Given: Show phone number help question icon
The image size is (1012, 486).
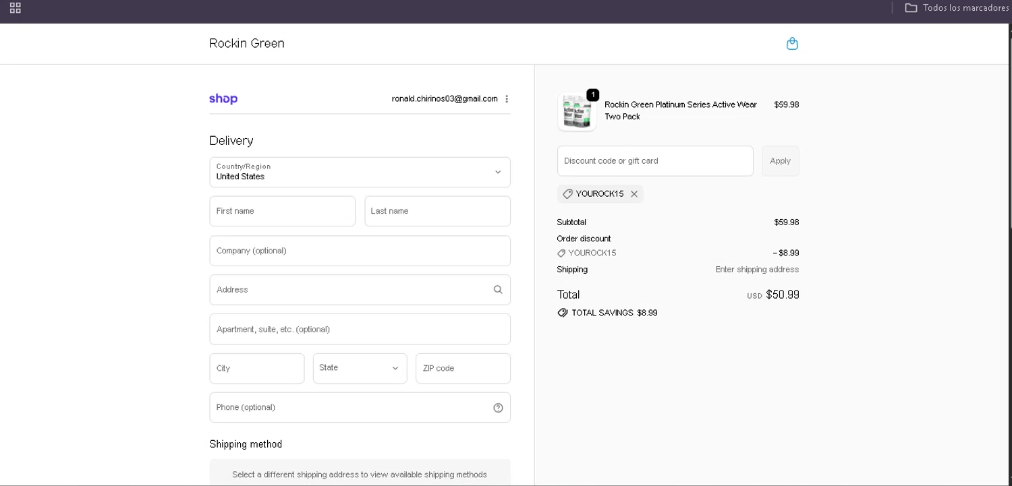Looking at the screenshot, I should coord(498,408).
